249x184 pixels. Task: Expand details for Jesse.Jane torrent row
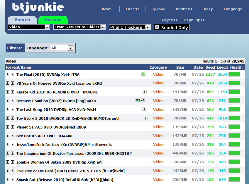point(12,145)
